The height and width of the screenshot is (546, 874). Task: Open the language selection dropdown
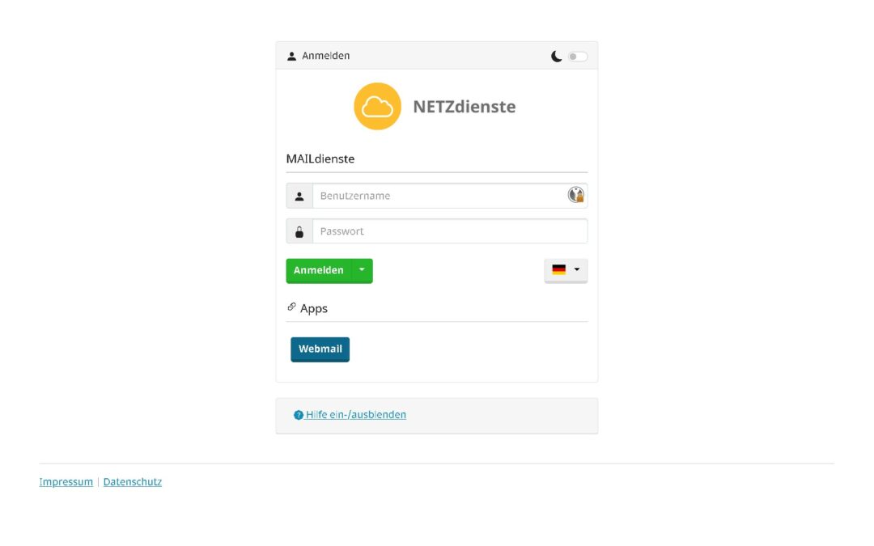(x=576, y=270)
